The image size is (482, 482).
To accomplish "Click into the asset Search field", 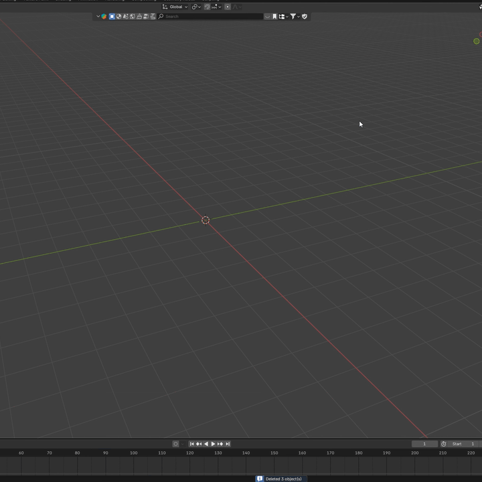I will 210,16.
